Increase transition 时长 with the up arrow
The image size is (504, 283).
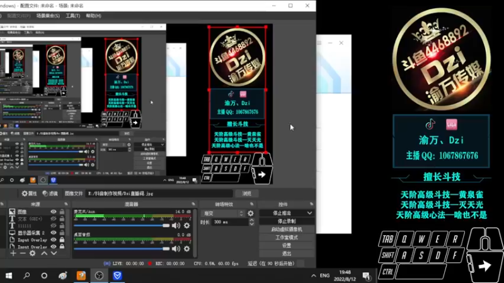point(251,220)
